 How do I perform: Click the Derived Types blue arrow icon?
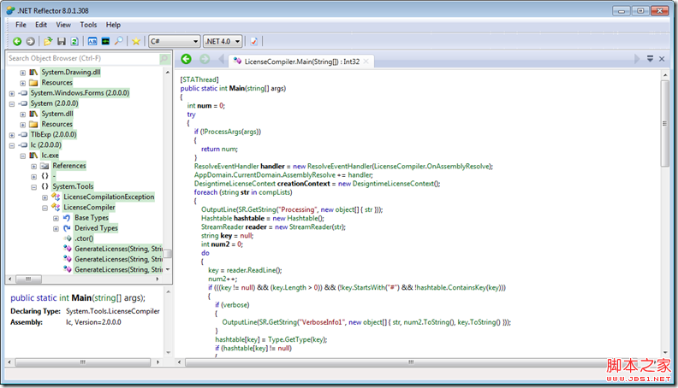[x=67, y=228]
